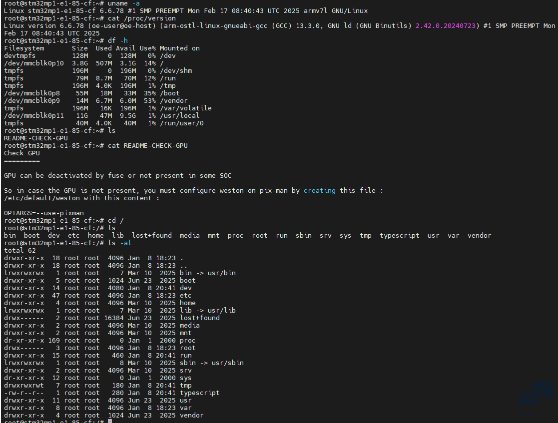Click the 'vendor' directory in the long listing
The width and height of the screenshot is (558, 423).
(x=191, y=416)
